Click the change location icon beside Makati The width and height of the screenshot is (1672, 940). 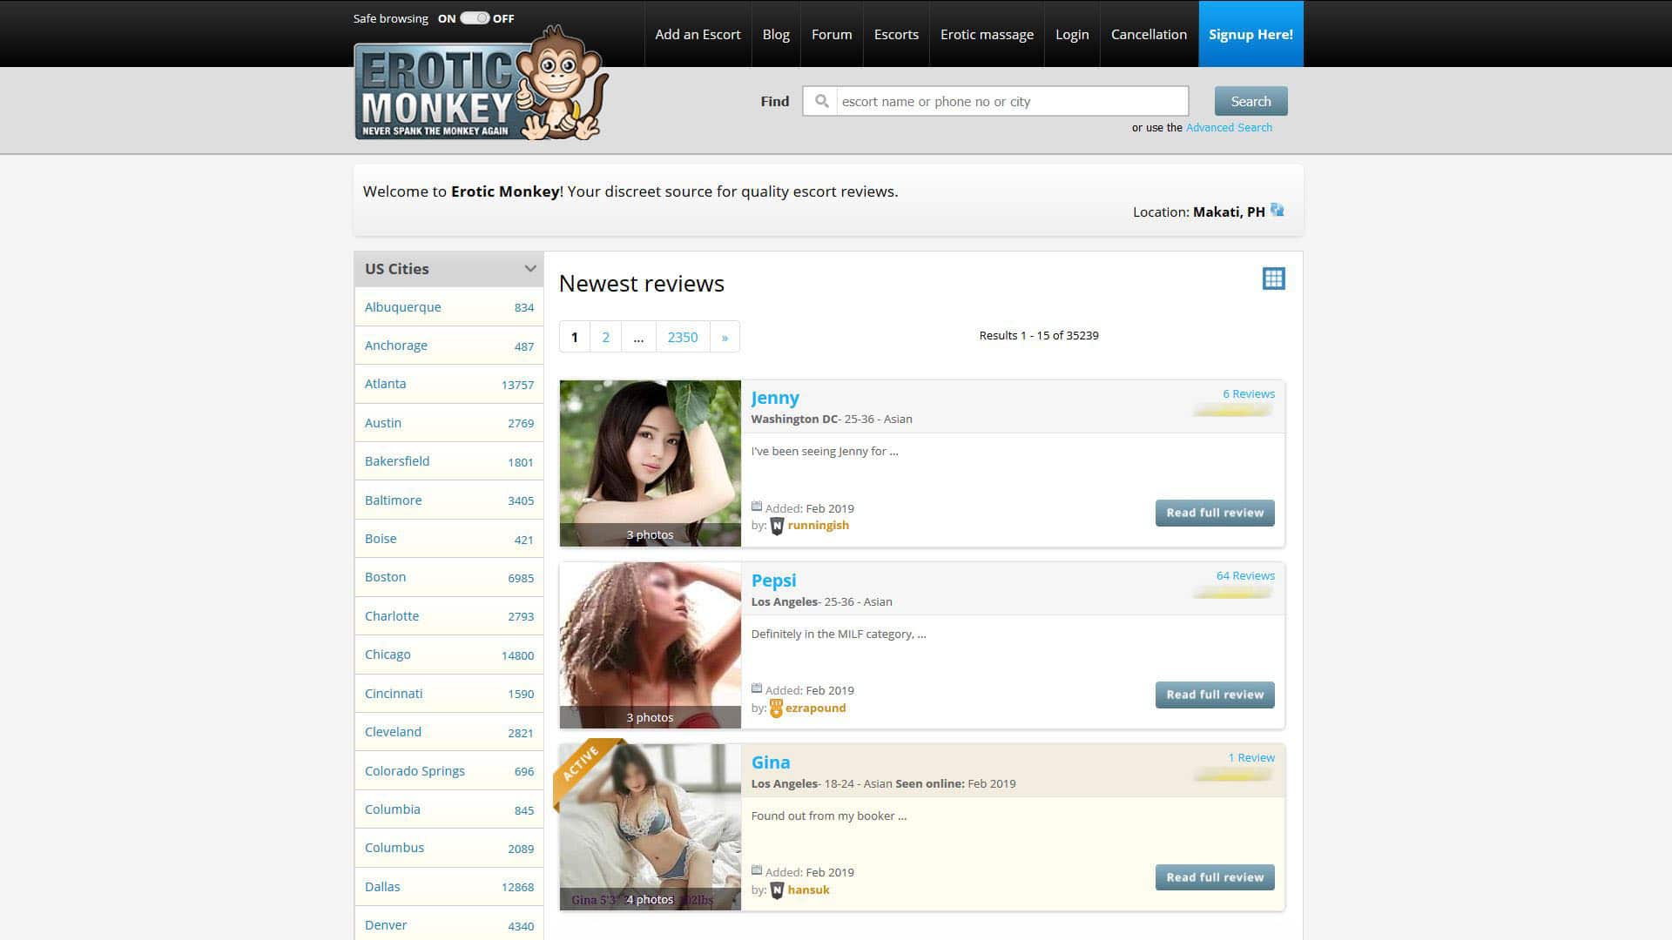click(x=1277, y=210)
